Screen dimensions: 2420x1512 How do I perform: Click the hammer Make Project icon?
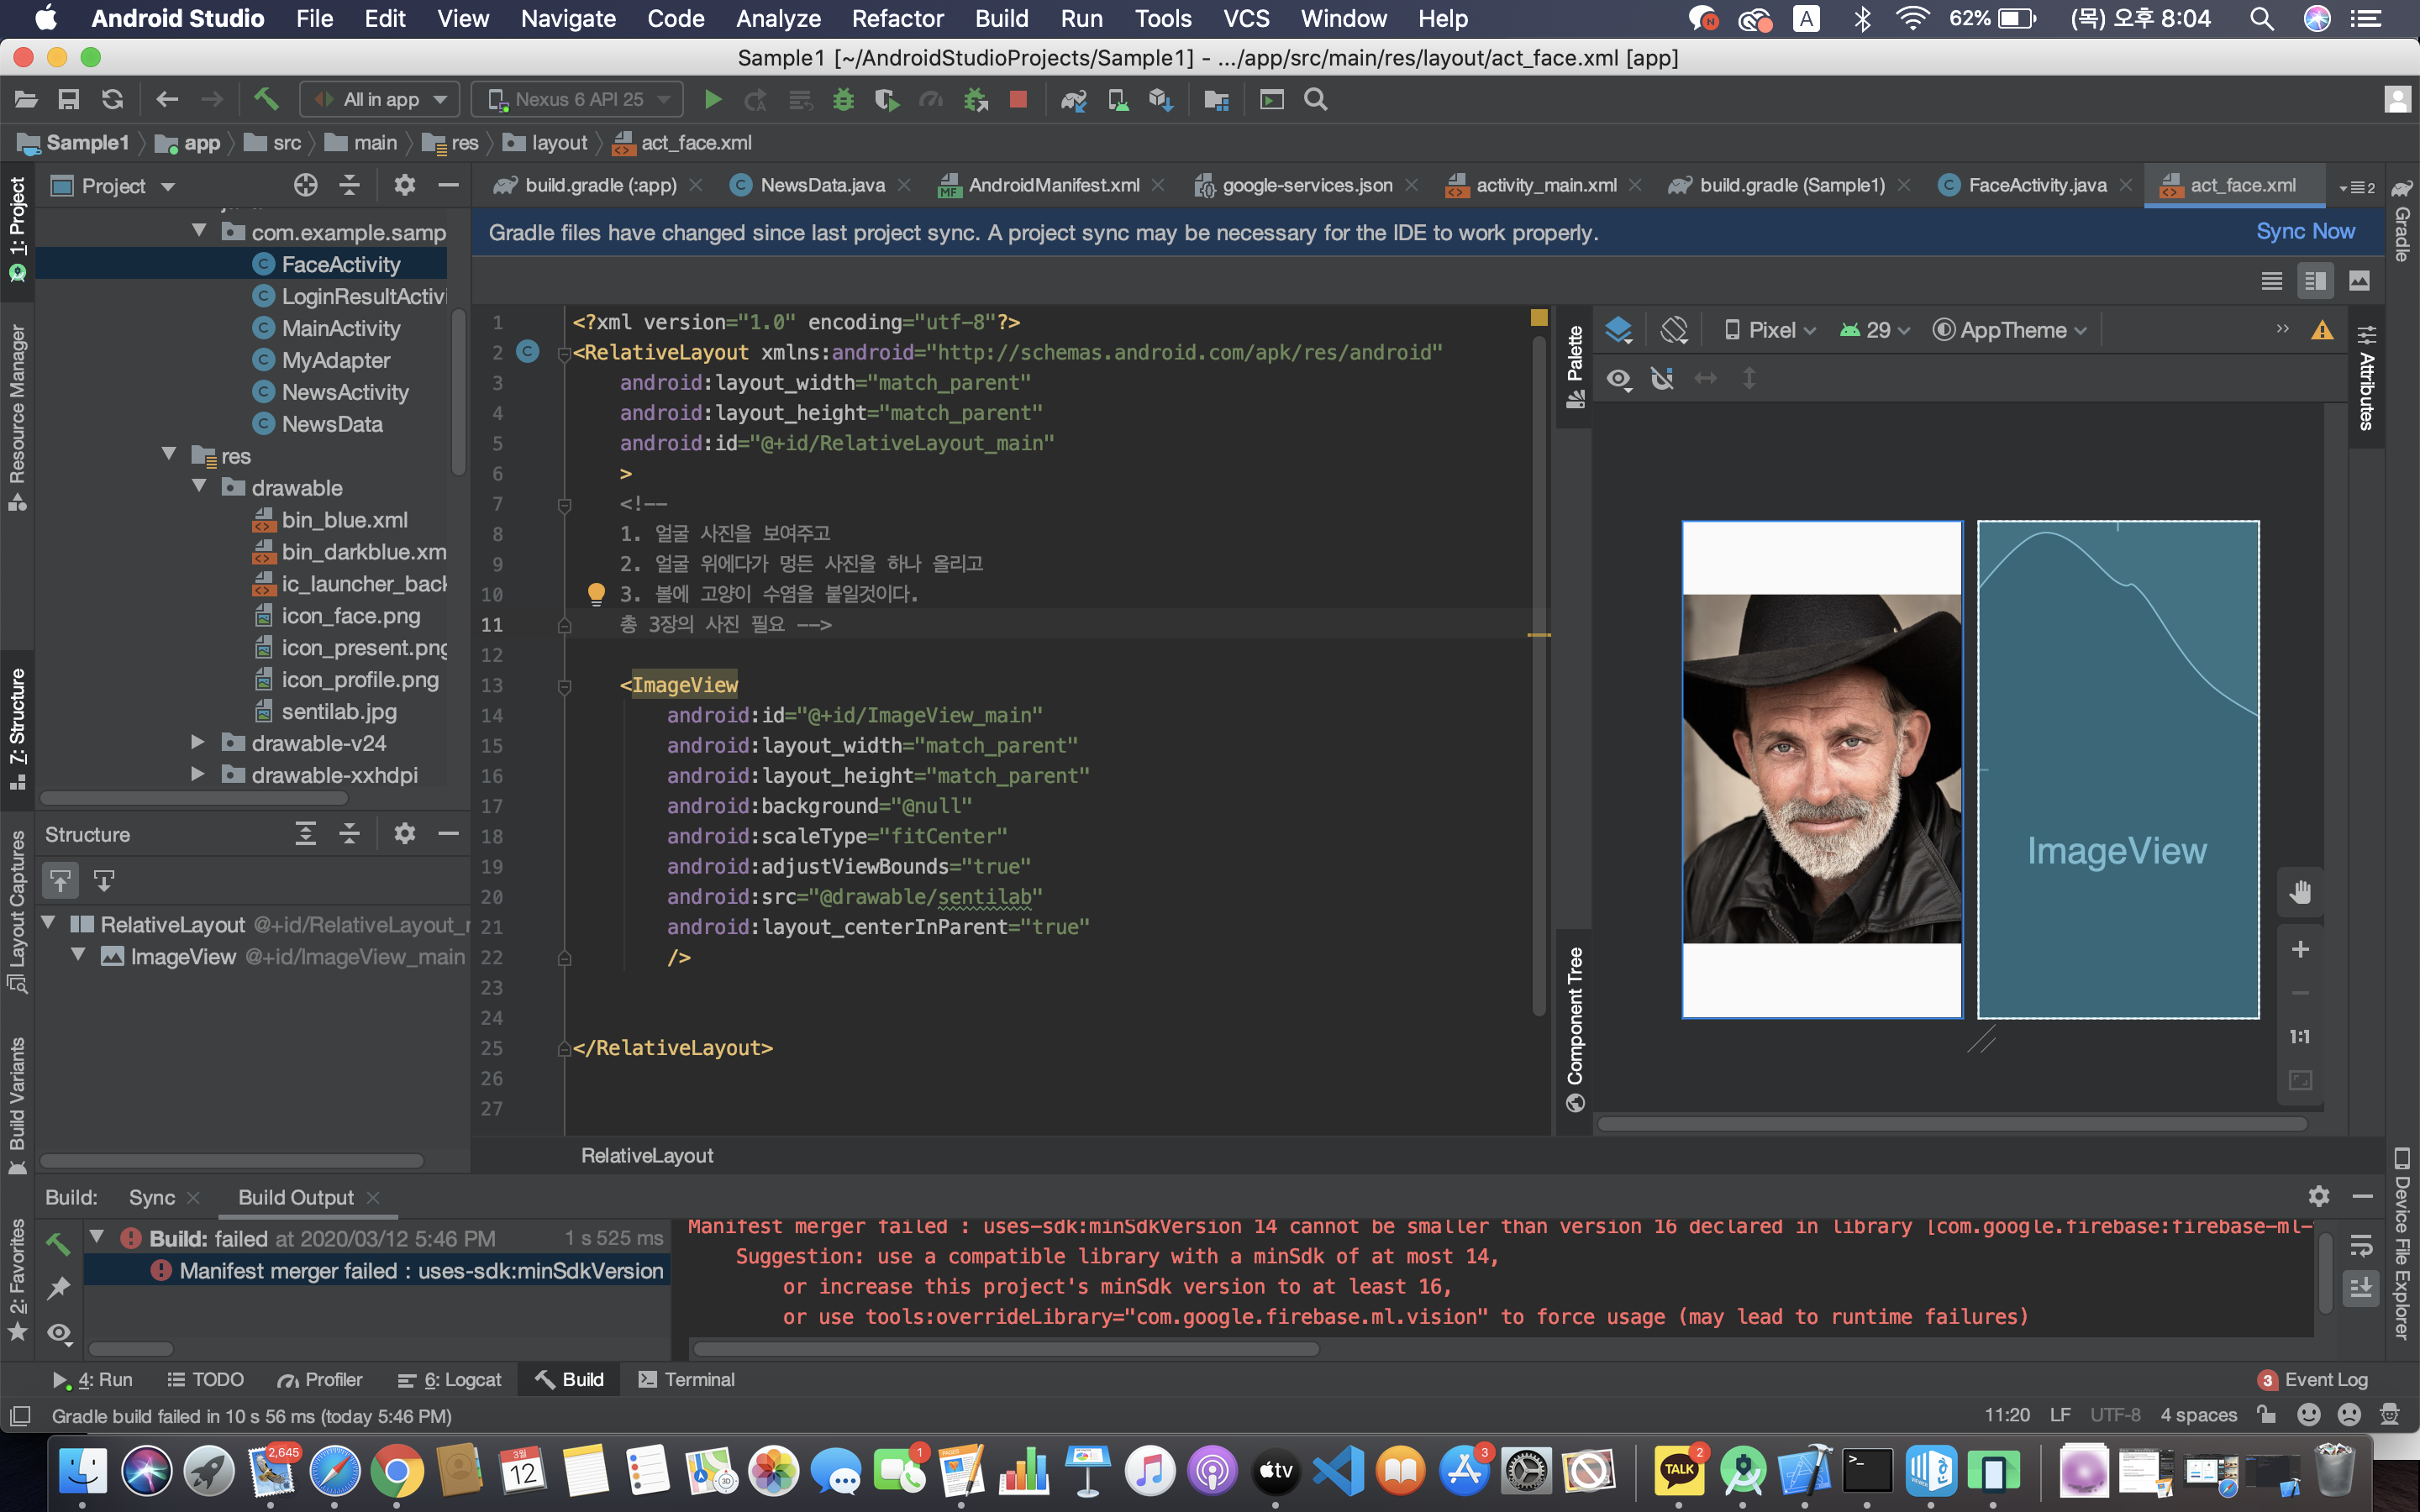coord(266,99)
